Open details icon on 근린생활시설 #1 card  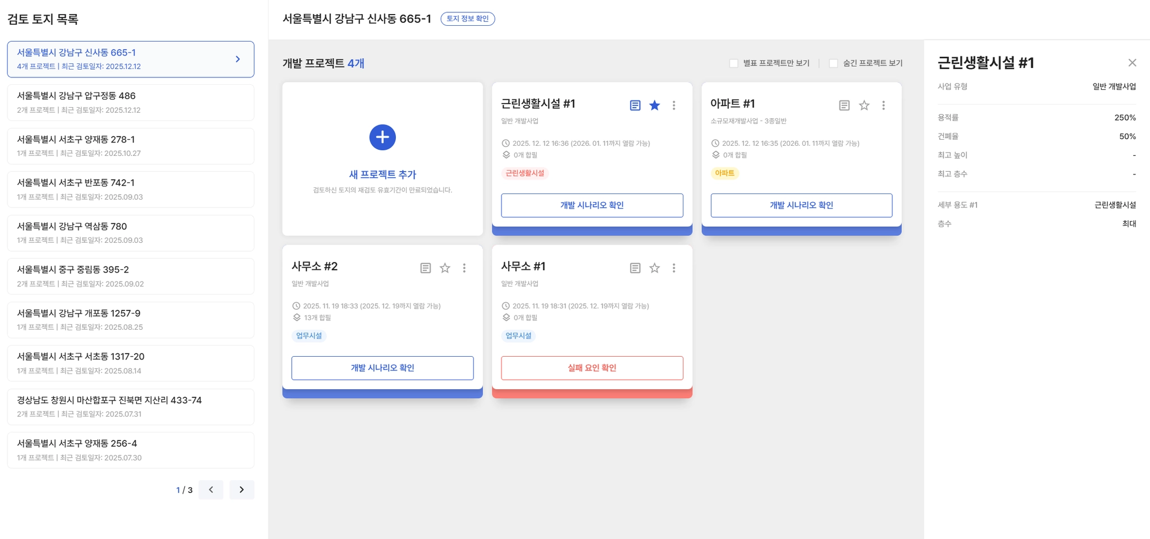coord(635,105)
